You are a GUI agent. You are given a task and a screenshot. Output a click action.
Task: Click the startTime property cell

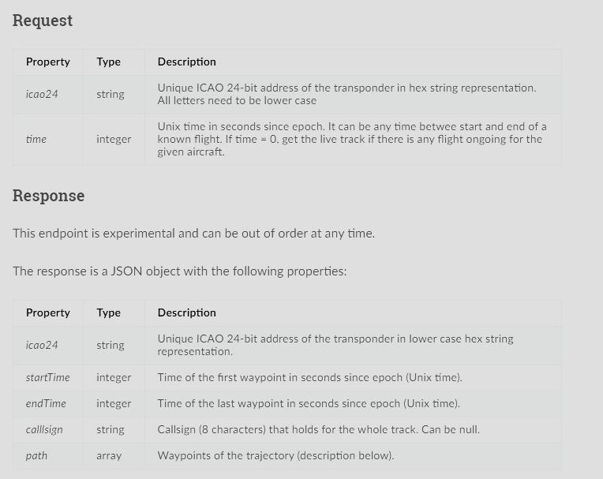click(47, 378)
